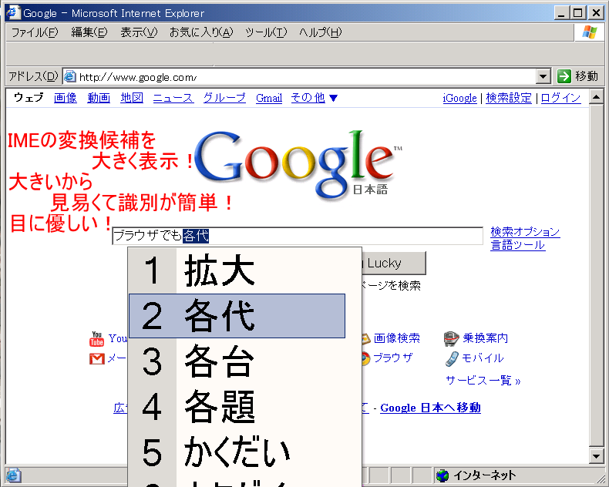
Task: Open the ヘルプ(H) menu
Action: 320,32
